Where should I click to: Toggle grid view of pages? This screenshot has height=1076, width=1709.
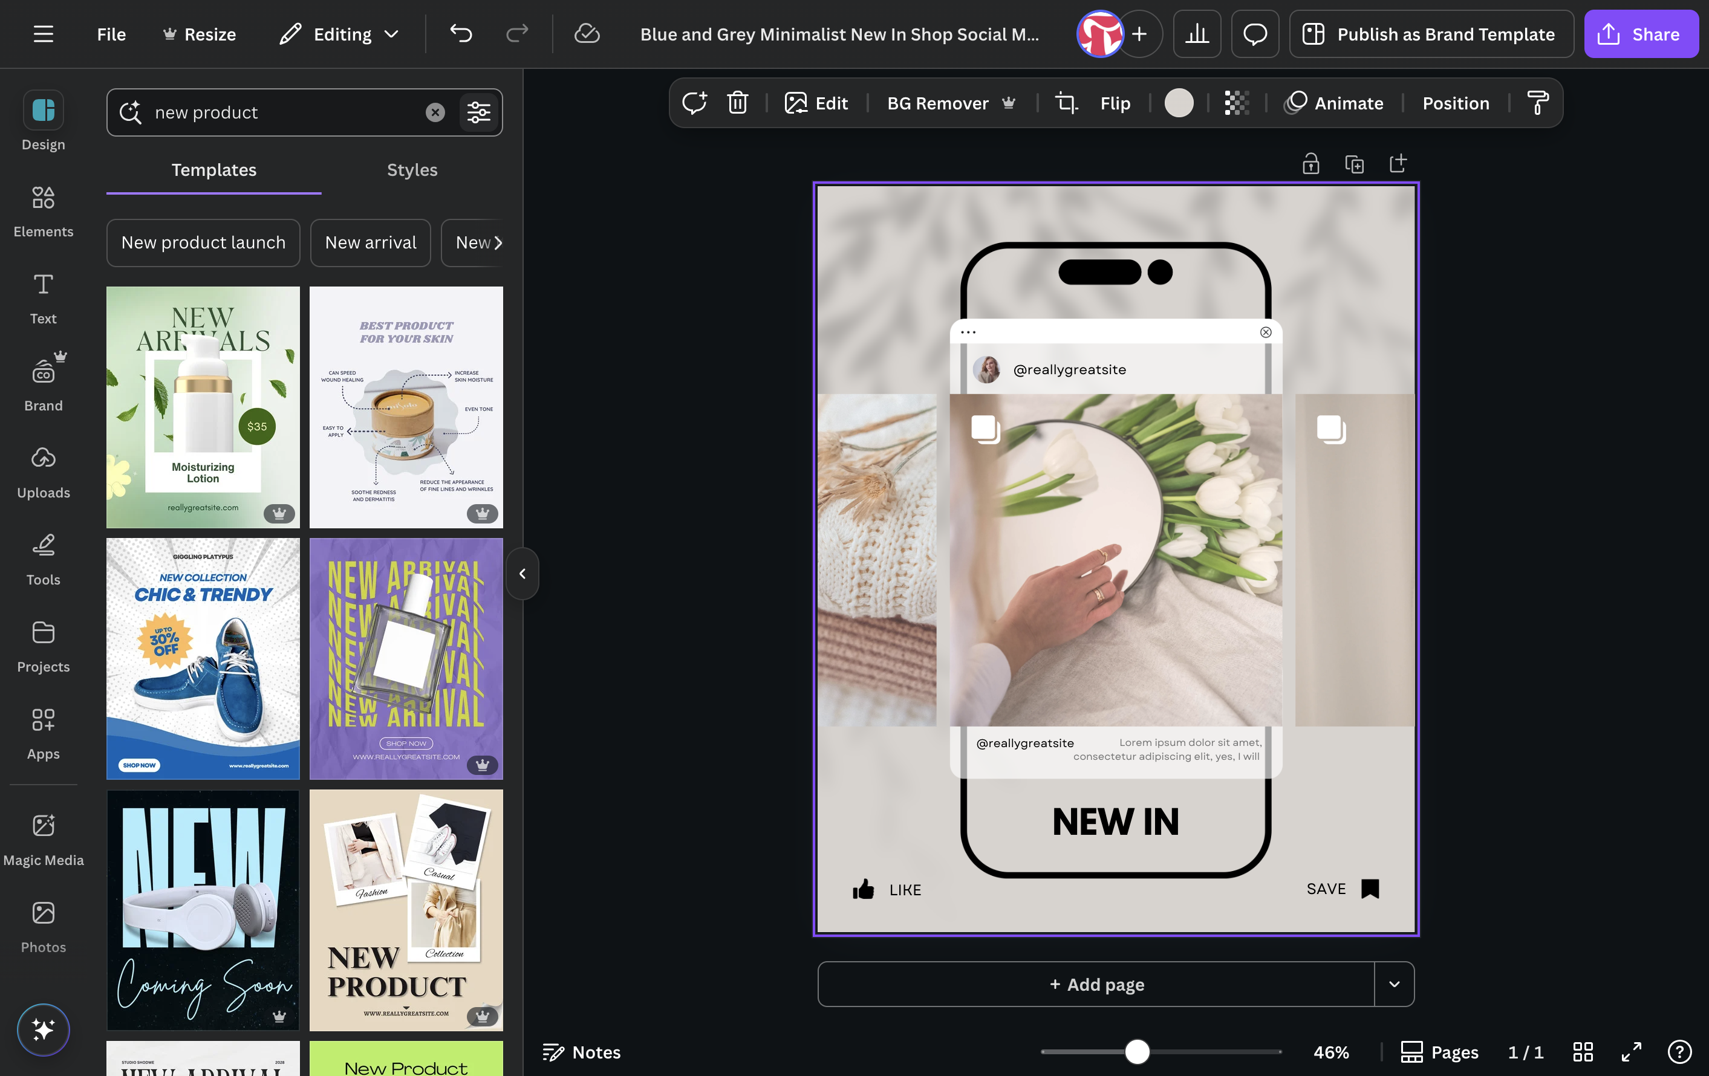(1583, 1052)
